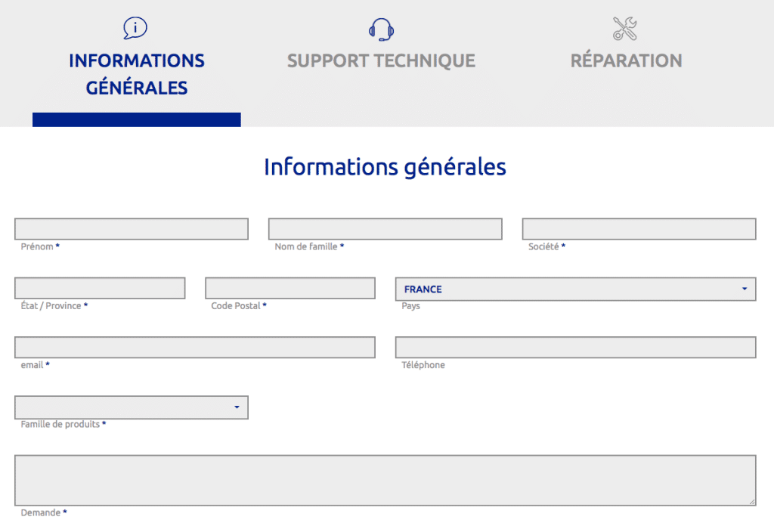
Task: Click the Code Postal field
Action: (x=290, y=288)
